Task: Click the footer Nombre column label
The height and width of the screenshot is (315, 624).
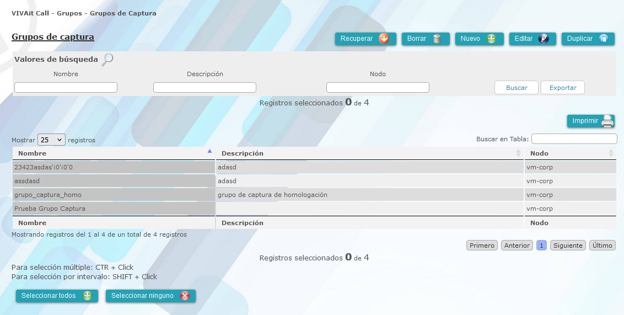Action: [32, 223]
